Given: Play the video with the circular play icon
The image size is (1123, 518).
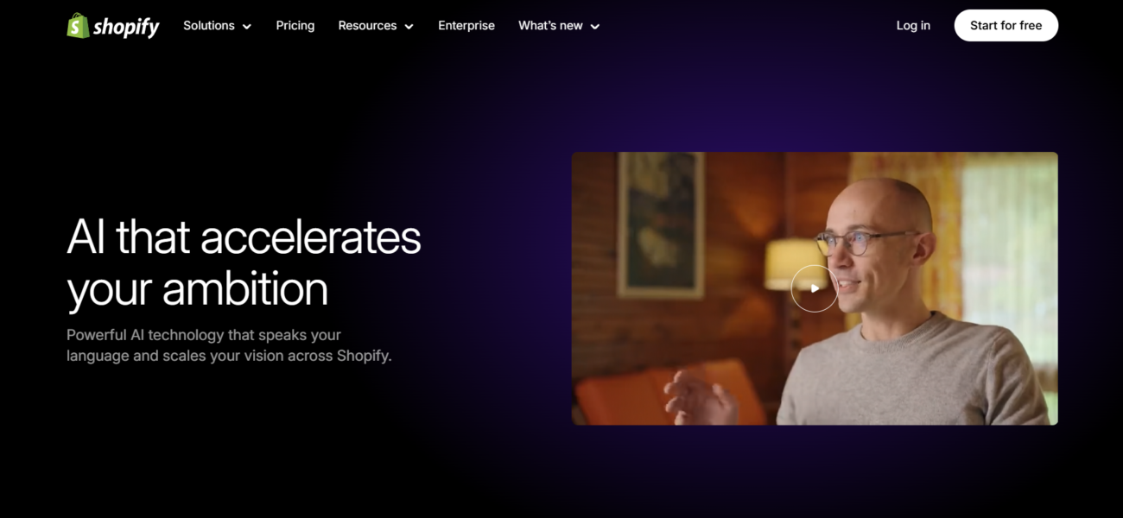Looking at the screenshot, I should tap(815, 288).
